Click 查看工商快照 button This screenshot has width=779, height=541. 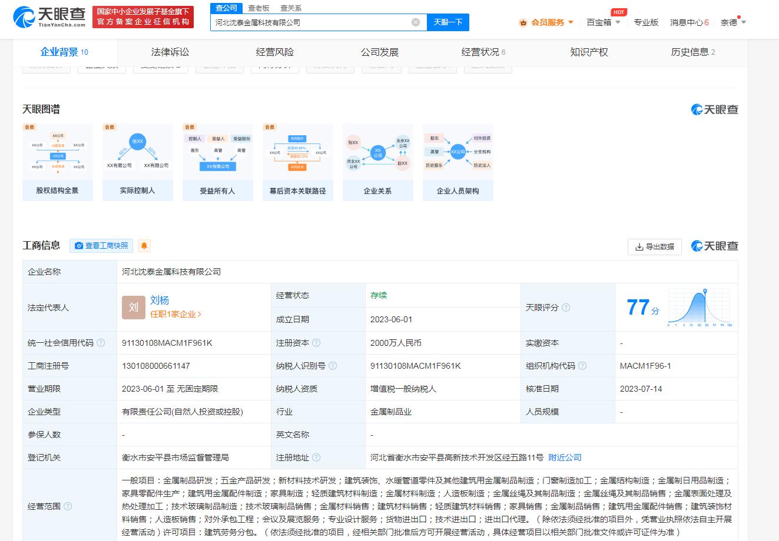[101, 246]
